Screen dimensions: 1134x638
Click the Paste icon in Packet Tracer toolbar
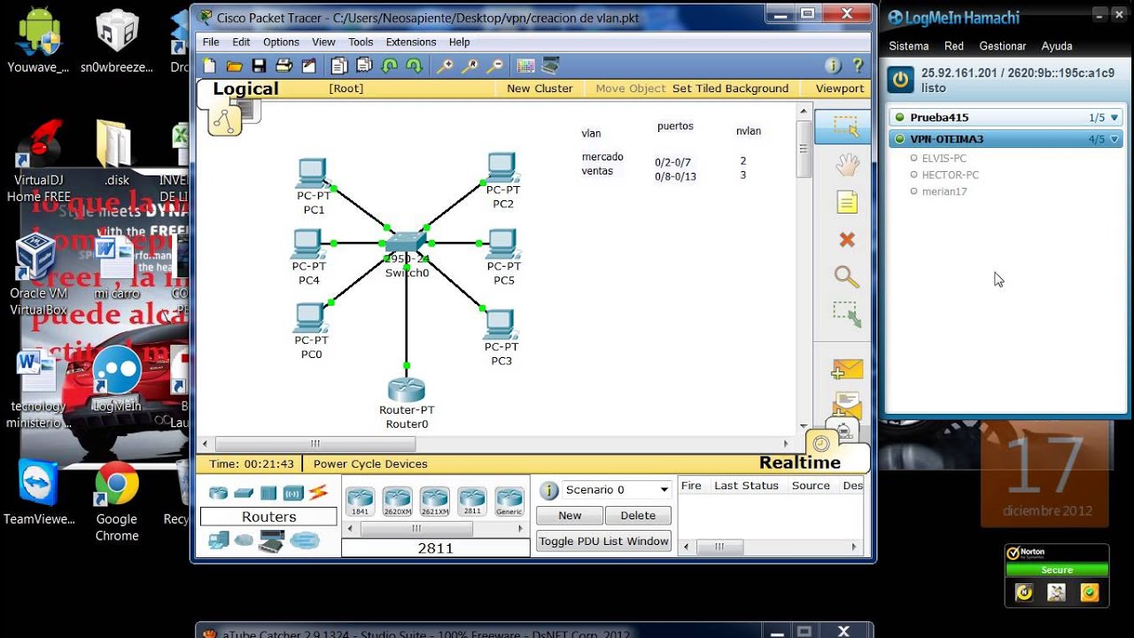(x=364, y=66)
